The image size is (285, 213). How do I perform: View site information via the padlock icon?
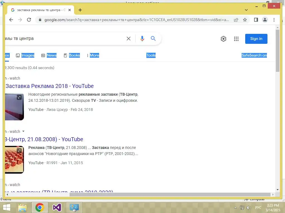click(x=40, y=20)
